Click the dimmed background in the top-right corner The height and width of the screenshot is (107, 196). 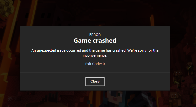tap(183, 12)
